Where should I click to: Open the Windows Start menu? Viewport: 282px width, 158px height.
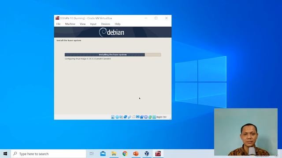point(5,154)
